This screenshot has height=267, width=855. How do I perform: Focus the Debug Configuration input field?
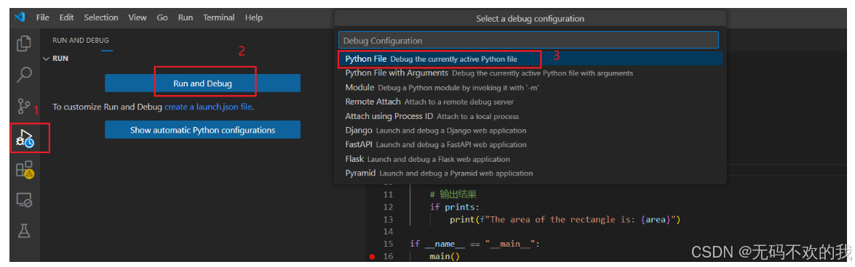[x=528, y=40]
